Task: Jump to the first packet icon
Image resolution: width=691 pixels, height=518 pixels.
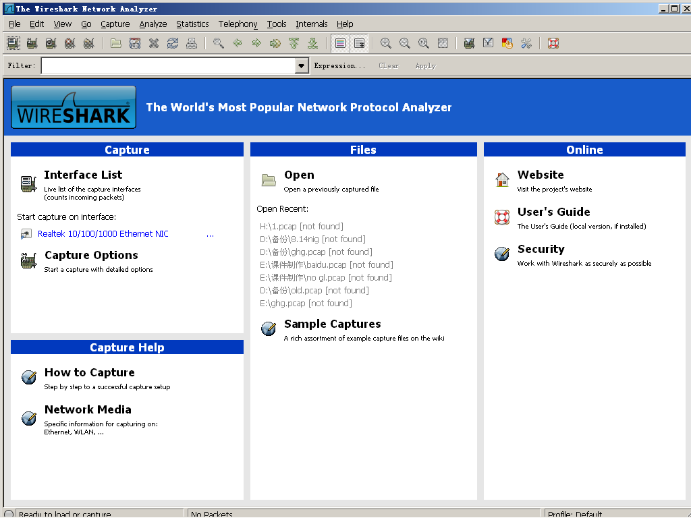Action: pos(294,42)
